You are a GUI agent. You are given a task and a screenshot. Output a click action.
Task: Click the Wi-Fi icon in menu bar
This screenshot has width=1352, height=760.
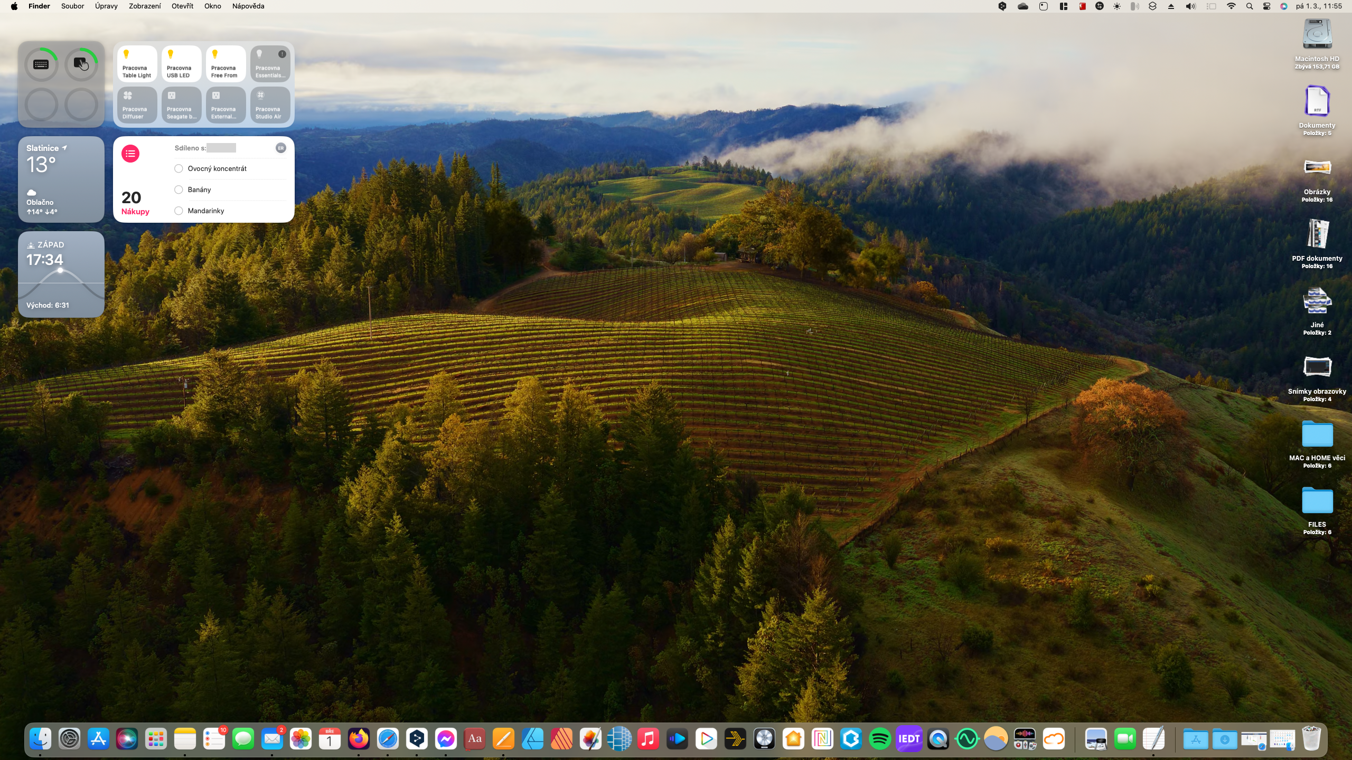pos(1231,6)
